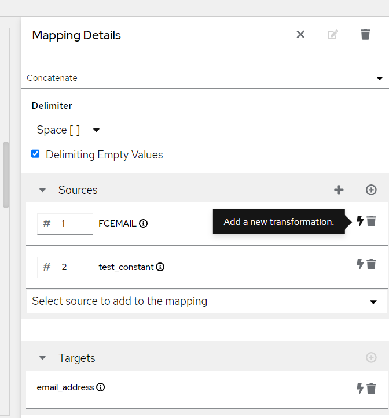Remove the FCEMAIL source with its trash icon
This screenshot has height=418, width=389.
372,221
